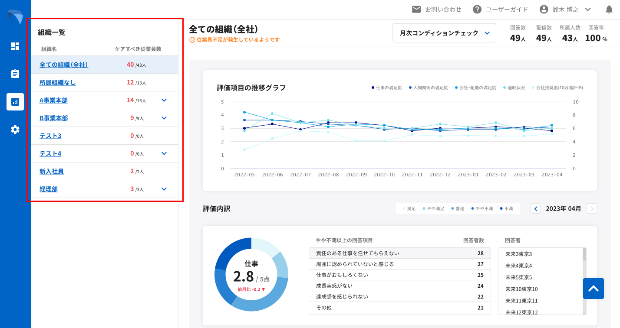620x328 pixels.
Task: Open the 所属組織なし organization link
Action: (x=58, y=82)
